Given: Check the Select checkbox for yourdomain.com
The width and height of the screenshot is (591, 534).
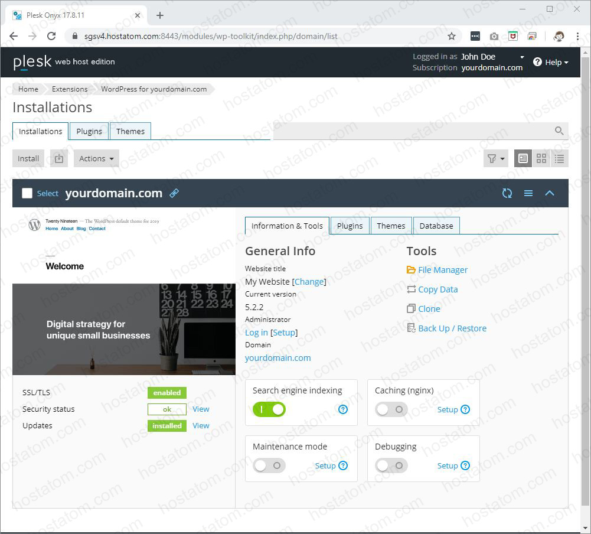Looking at the screenshot, I should point(26,193).
